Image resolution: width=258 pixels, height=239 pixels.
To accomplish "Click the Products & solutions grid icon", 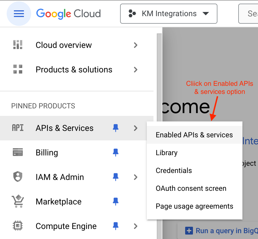I will pyautogui.click(x=18, y=69).
